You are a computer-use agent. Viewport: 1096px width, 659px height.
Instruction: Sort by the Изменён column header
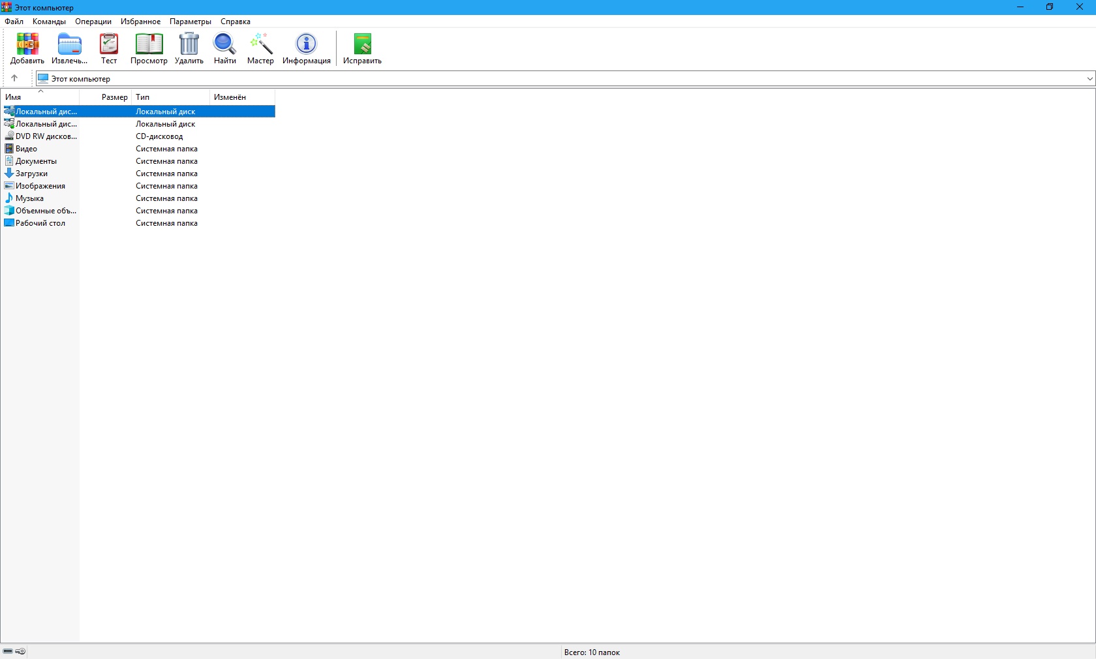243,97
